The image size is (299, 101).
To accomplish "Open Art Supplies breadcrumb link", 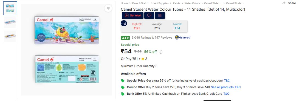I will coord(161,3).
